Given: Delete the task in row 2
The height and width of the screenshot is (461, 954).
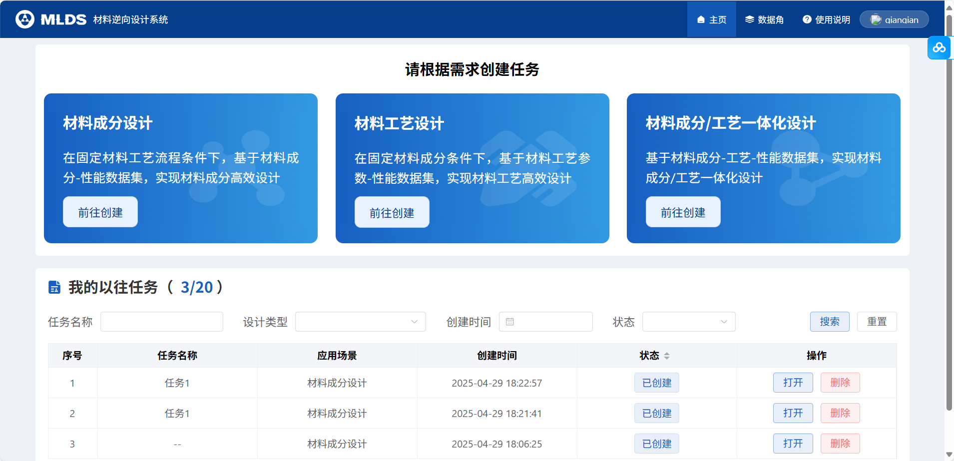Looking at the screenshot, I should click(840, 413).
